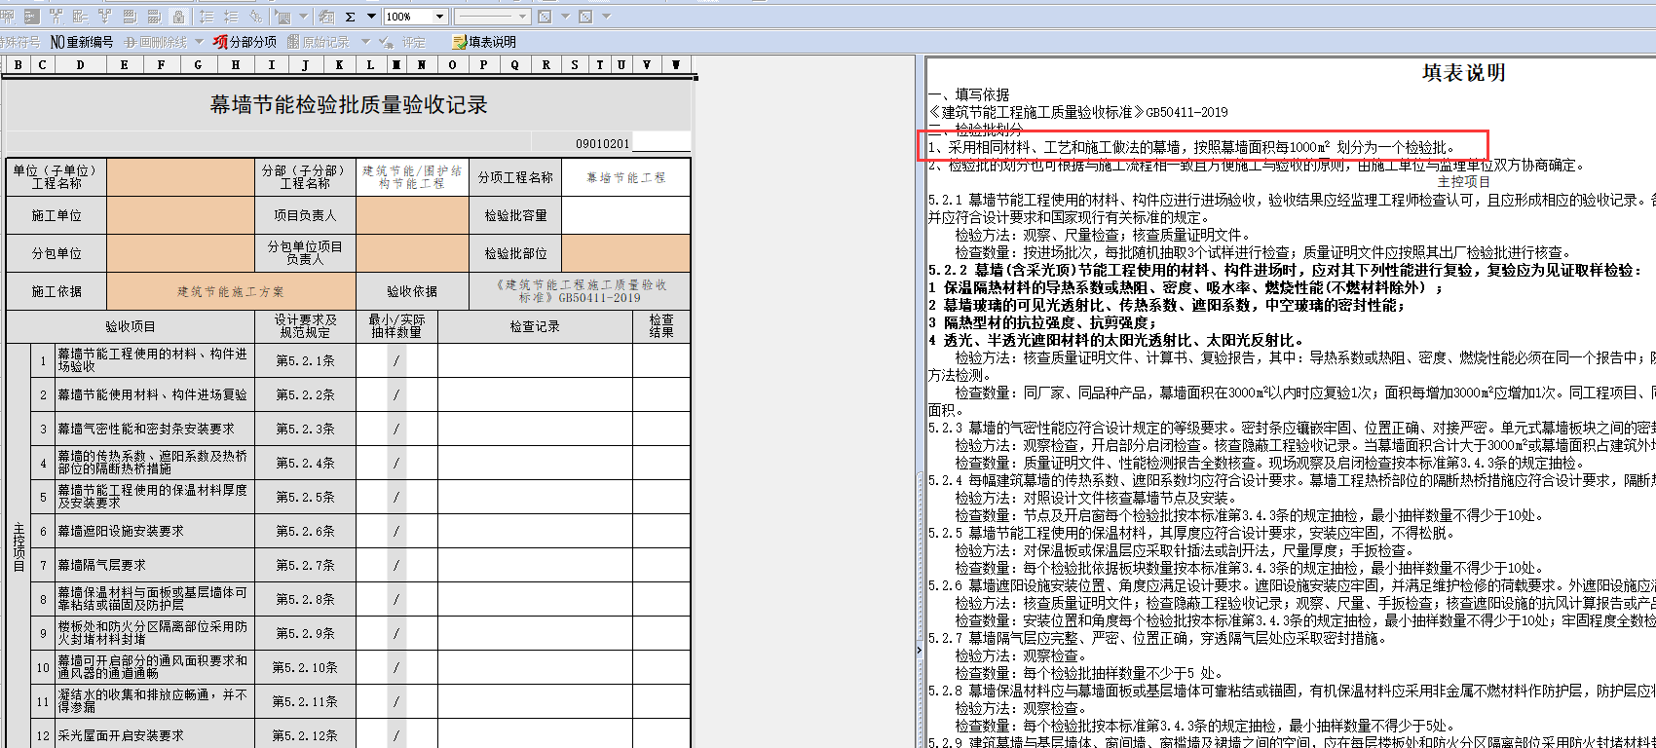Expand the 原始记录 dropdown arrow
The width and height of the screenshot is (1656, 748).
click(365, 42)
